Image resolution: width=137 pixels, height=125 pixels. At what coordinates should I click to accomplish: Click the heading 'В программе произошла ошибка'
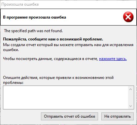click(x=35, y=17)
